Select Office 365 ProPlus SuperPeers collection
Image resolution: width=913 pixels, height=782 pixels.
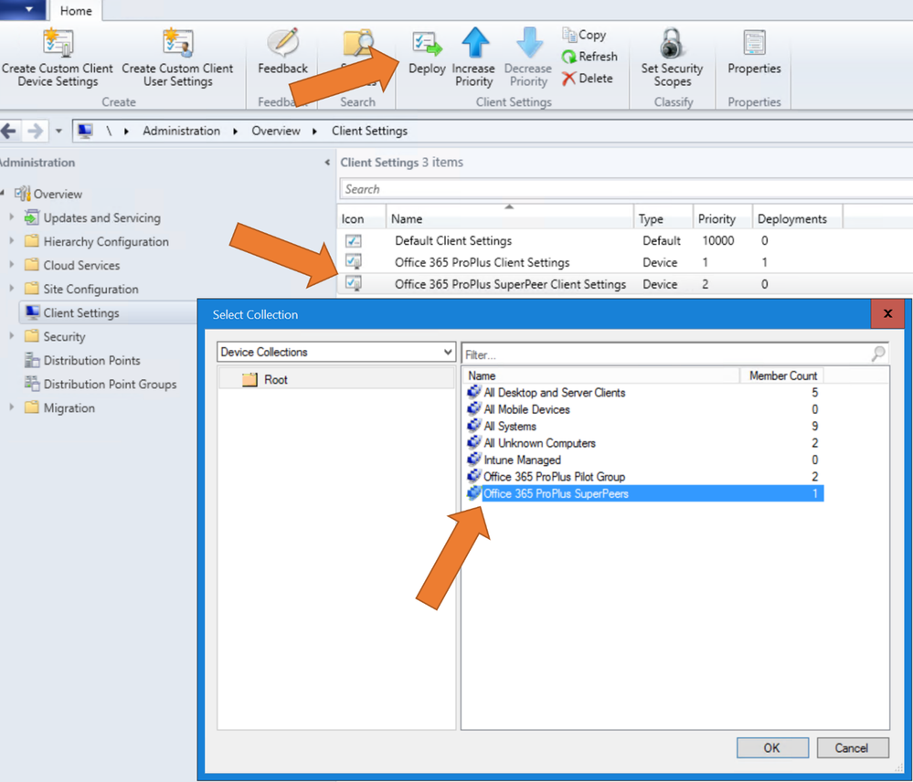click(644, 494)
